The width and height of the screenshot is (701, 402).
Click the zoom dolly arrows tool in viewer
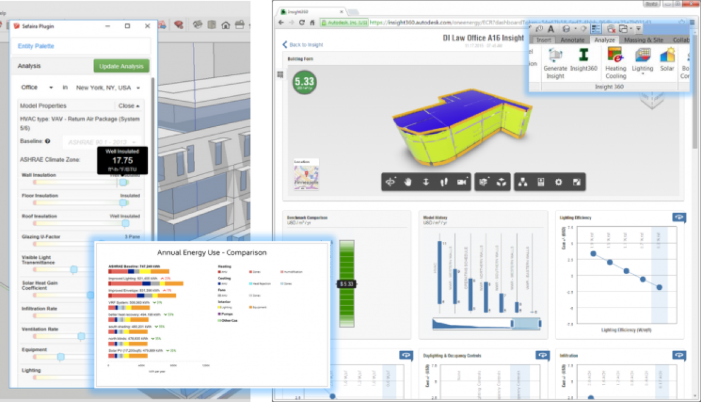(x=426, y=182)
